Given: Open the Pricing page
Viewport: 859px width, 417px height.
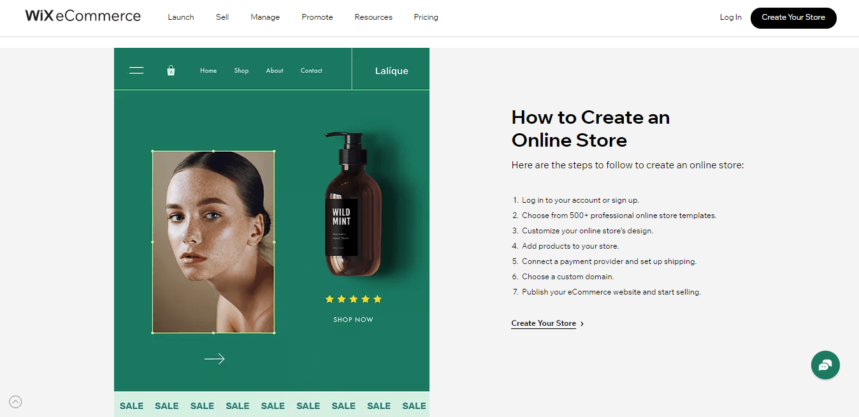Looking at the screenshot, I should 426,17.
